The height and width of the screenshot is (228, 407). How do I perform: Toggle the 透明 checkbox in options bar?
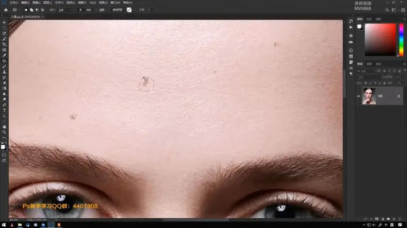click(97, 10)
